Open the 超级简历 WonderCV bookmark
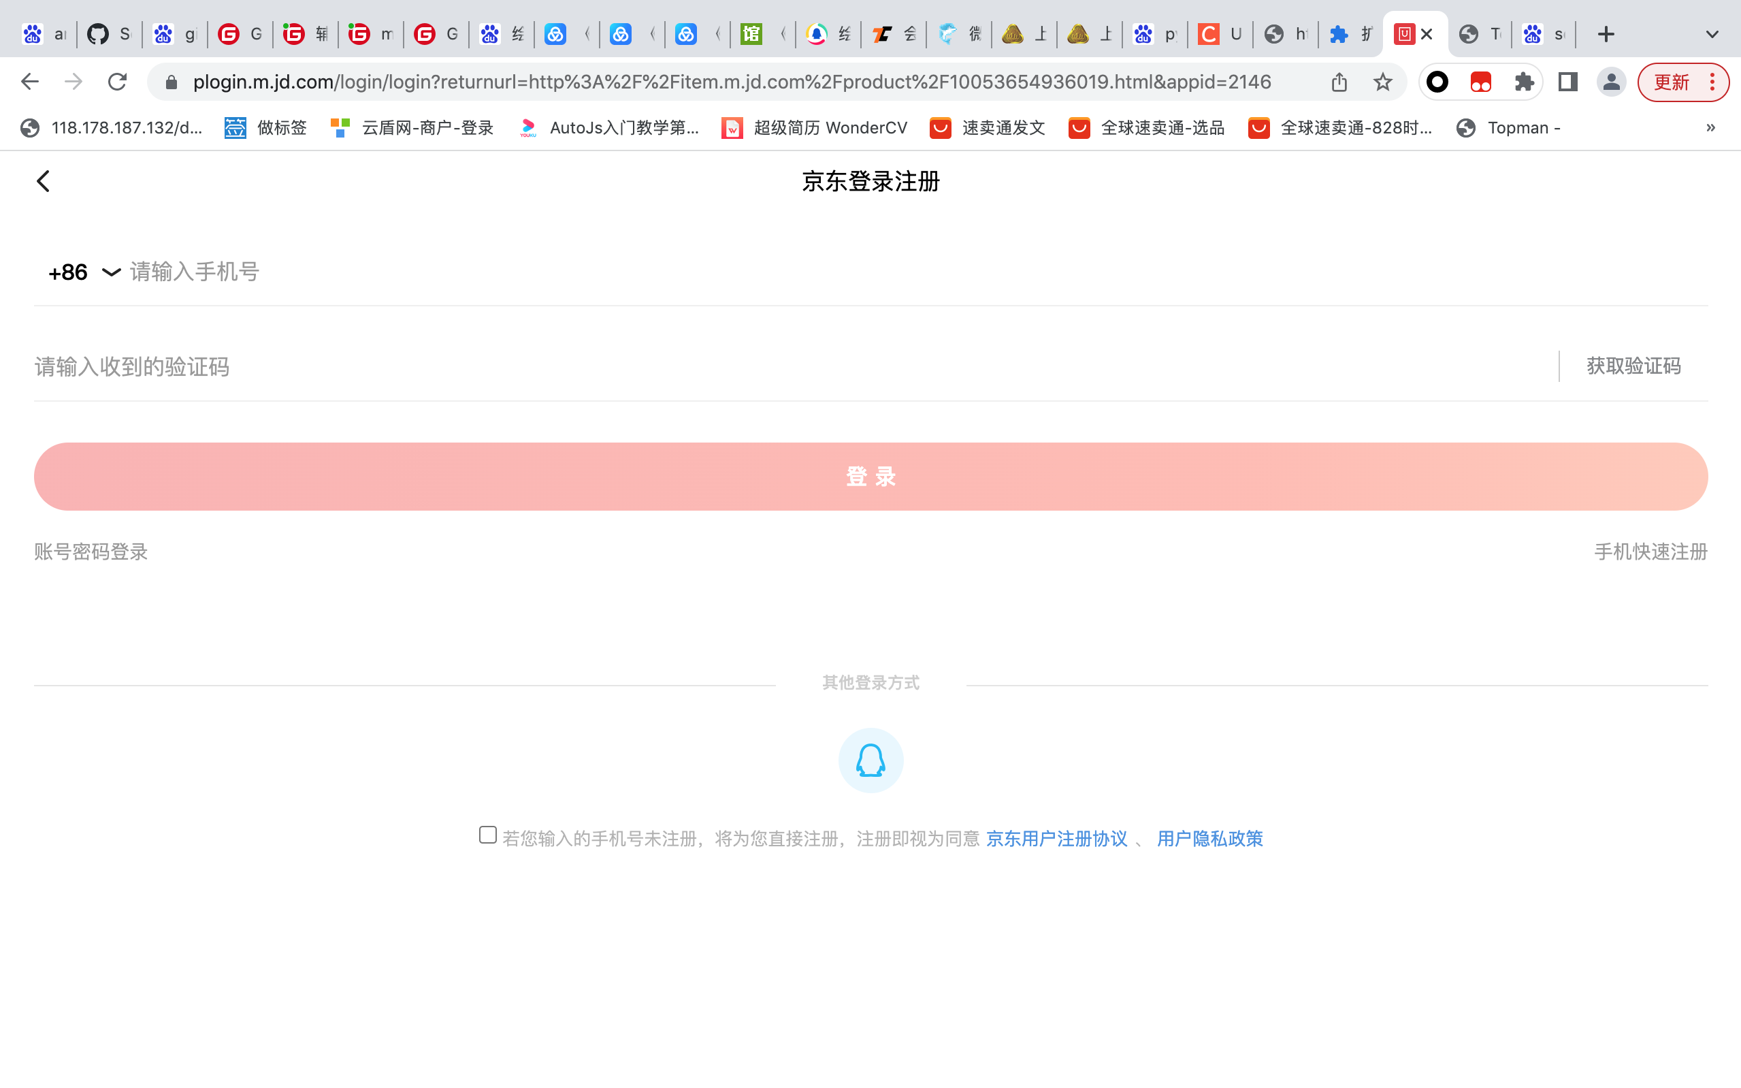Viewport: 1741px width, 1088px height. (x=815, y=128)
